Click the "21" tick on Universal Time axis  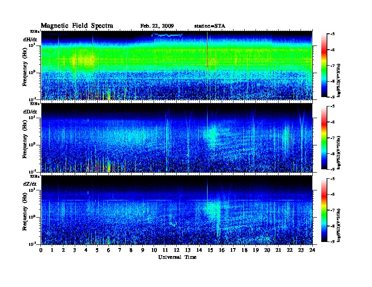pyautogui.click(x=278, y=250)
